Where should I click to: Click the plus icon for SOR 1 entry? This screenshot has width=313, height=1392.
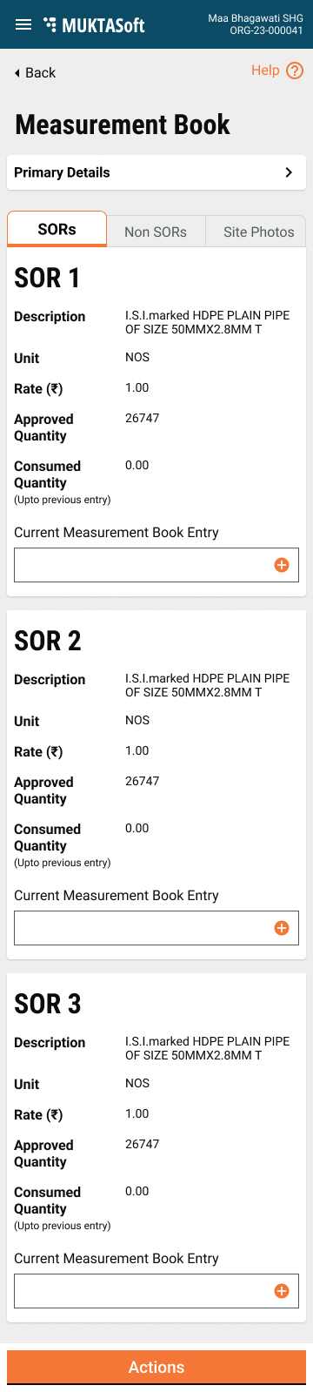(282, 565)
